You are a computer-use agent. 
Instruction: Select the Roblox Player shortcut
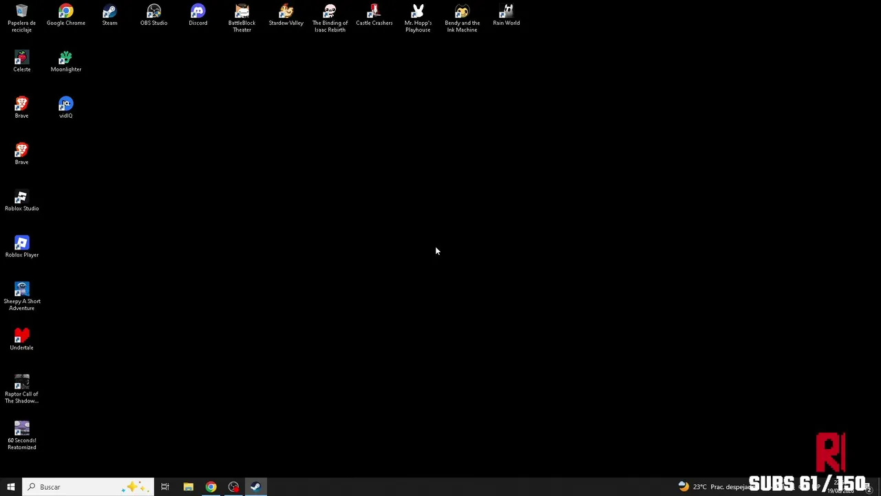pyautogui.click(x=21, y=247)
